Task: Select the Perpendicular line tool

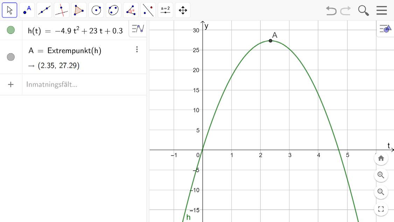Action: tap(62, 10)
